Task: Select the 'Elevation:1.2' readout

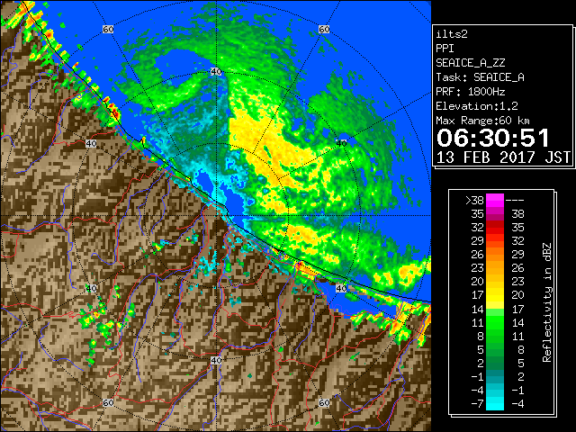Action: click(x=477, y=106)
